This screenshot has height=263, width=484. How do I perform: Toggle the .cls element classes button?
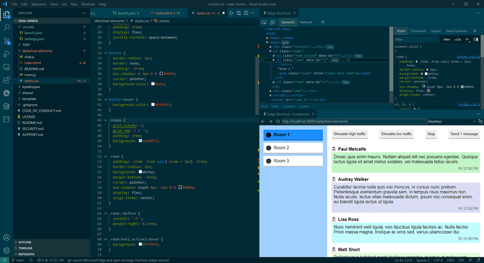point(458,39)
